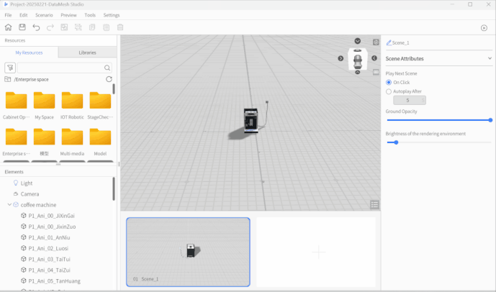This screenshot has width=496, height=292.
Task: Open the Tools menu
Action: point(90,15)
